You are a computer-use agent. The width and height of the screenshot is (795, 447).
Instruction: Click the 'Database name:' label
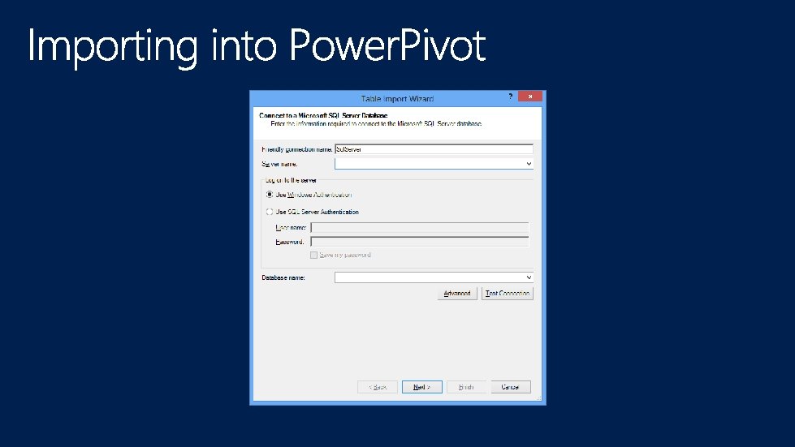(x=283, y=277)
